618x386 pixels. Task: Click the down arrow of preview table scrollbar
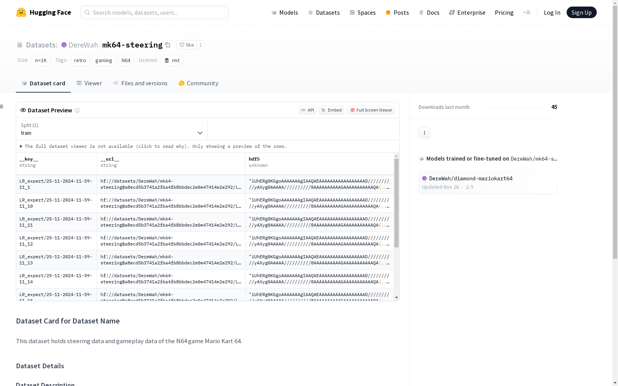(x=396, y=298)
